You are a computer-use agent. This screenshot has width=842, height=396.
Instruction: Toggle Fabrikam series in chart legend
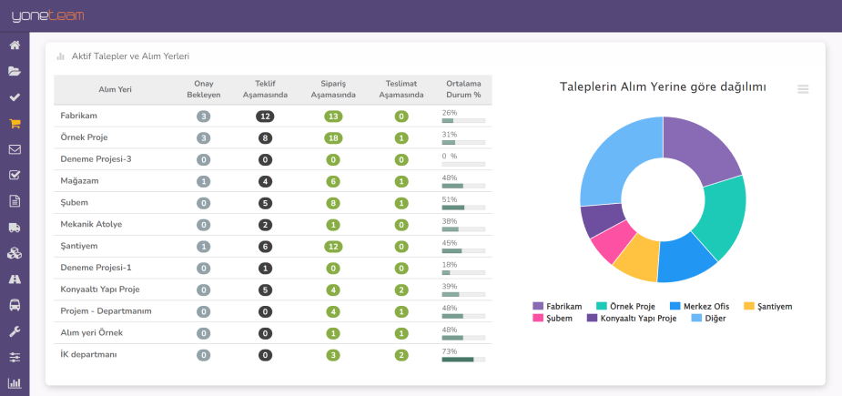556,307
